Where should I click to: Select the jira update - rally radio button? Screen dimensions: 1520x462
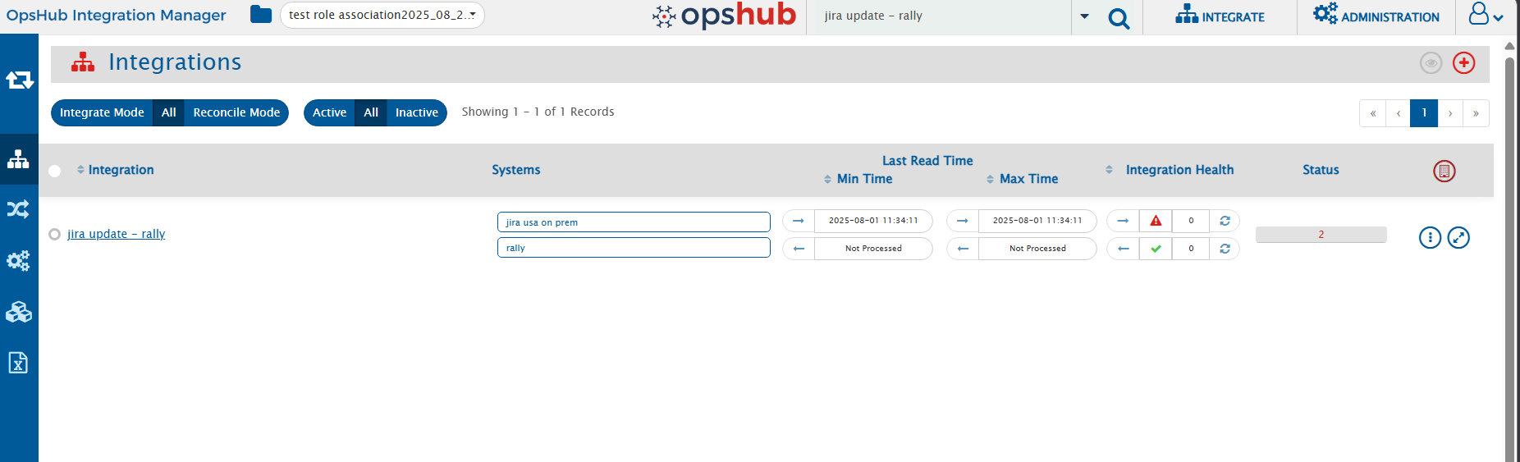(x=54, y=235)
